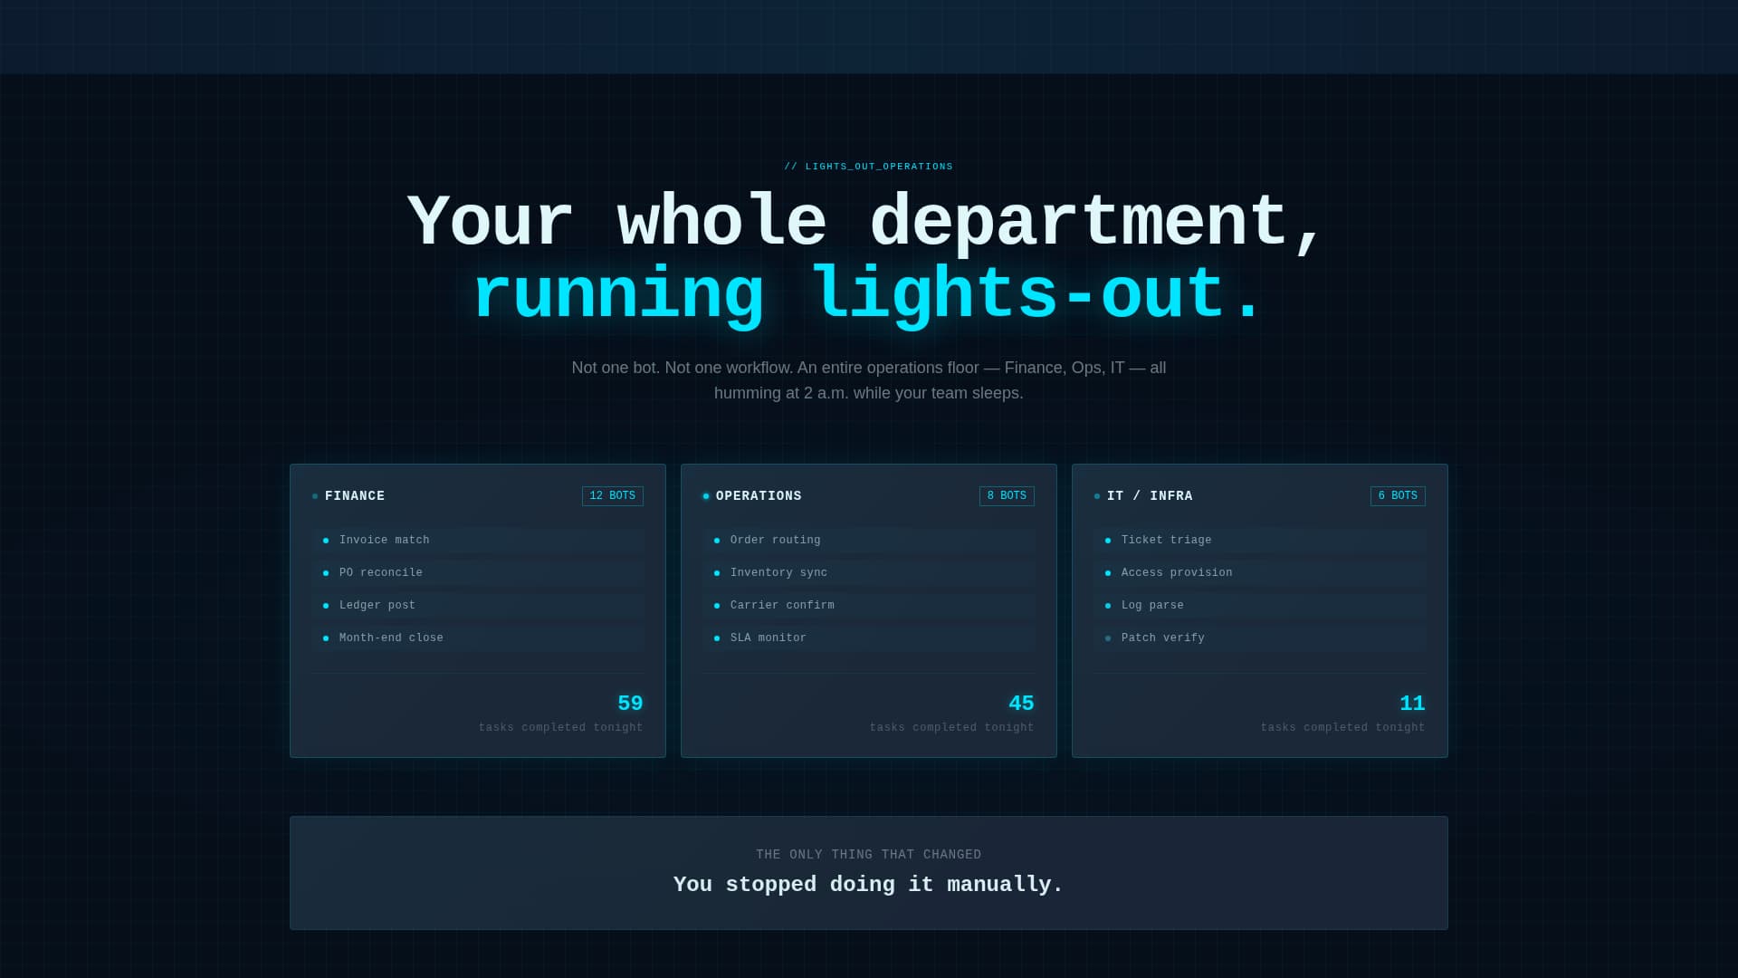Click the IT / INFRA card heading
Viewport: 1738px width, 978px height.
1150,496
